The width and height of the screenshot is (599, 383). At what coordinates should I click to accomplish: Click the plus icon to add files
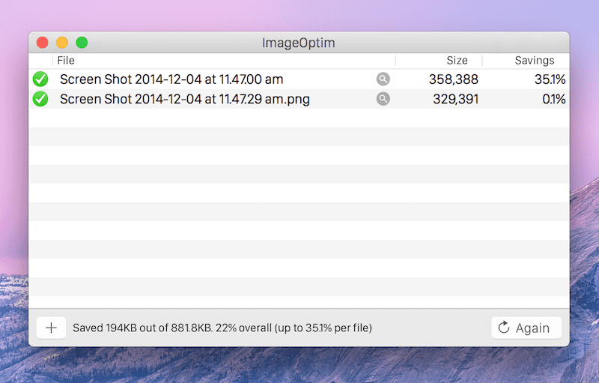pyautogui.click(x=51, y=328)
